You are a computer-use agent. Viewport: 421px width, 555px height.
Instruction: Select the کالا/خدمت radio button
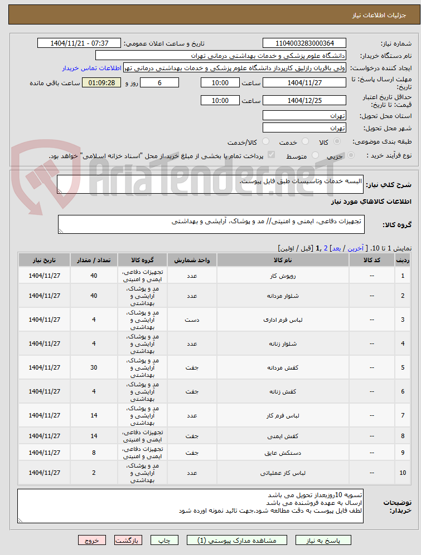tap(265, 141)
